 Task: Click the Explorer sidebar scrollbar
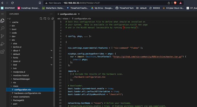pos(54,63)
